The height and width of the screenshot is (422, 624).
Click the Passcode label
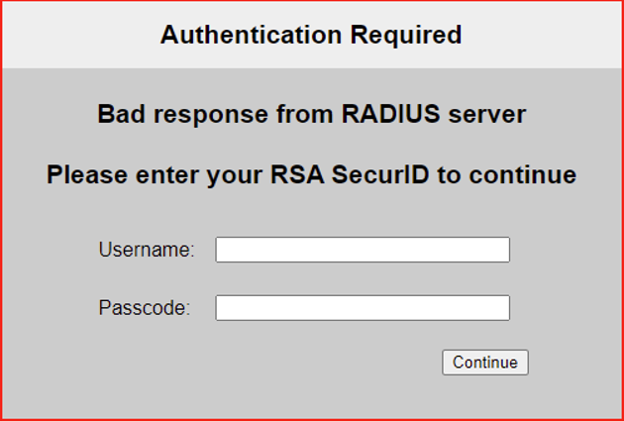coord(144,308)
